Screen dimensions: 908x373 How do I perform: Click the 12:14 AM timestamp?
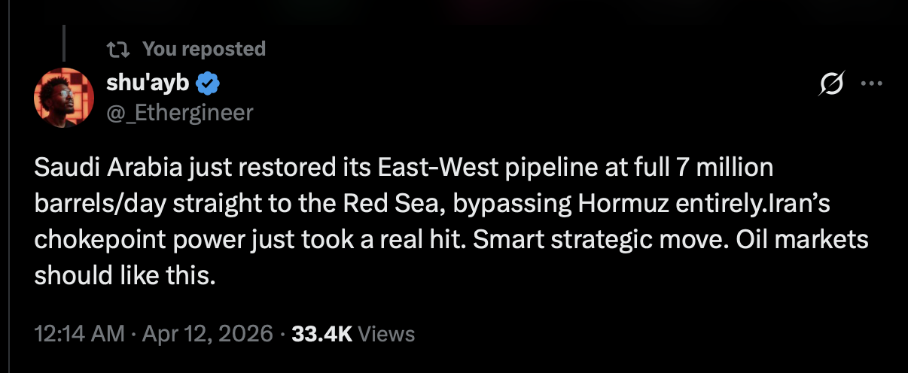point(79,333)
